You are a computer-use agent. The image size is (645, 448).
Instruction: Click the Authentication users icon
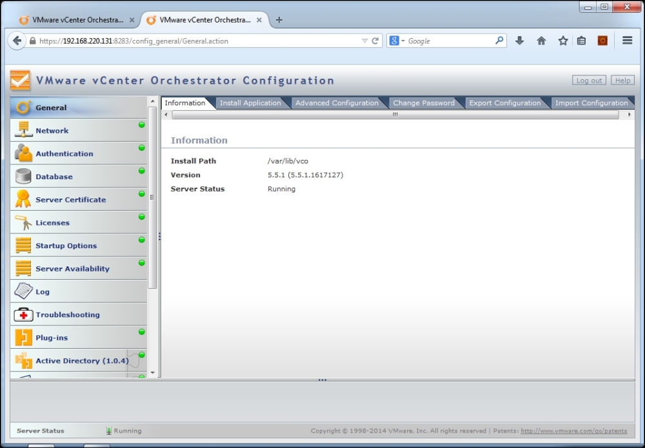click(x=23, y=153)
